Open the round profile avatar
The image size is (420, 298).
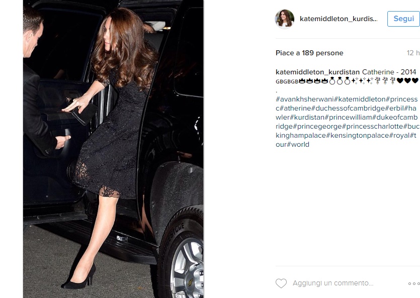click(x=285, y=19)
